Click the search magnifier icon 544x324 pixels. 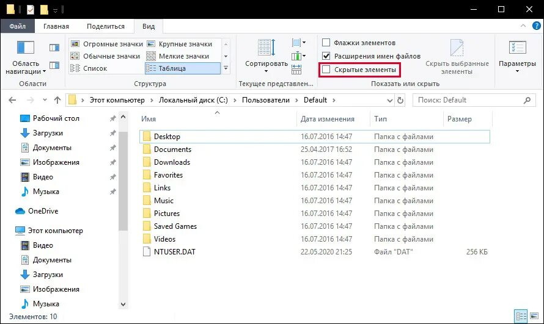pyautogui.click(x=527, y=101)
